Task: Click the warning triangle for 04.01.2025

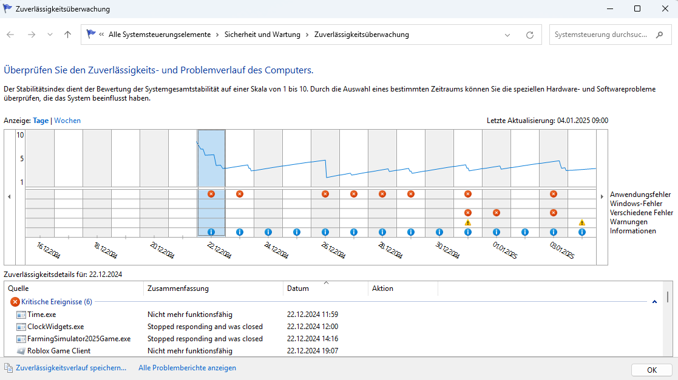Action: coord(582,222)
